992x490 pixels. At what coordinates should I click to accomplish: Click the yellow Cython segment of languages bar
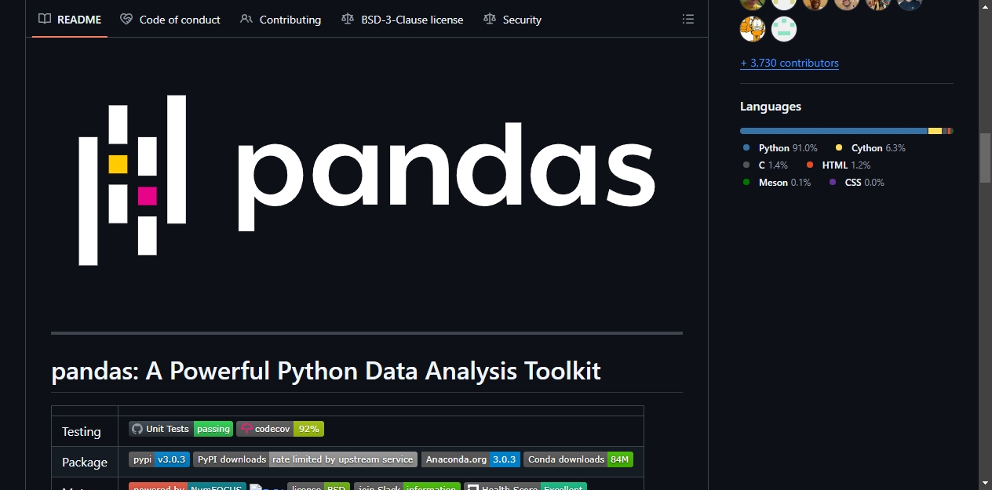tap(935, 131)
